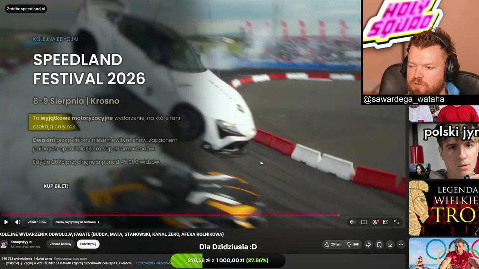
Task: Play the paused video
Action: click(6, 222)
